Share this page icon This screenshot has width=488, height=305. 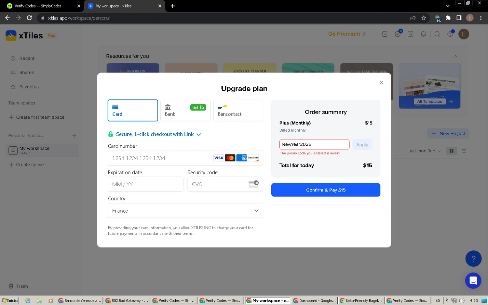(413, 18)
